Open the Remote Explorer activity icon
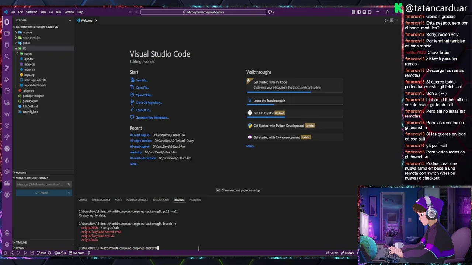Viewport: 472px width, 265px height. pyautogui.click(x=7, y=103)
